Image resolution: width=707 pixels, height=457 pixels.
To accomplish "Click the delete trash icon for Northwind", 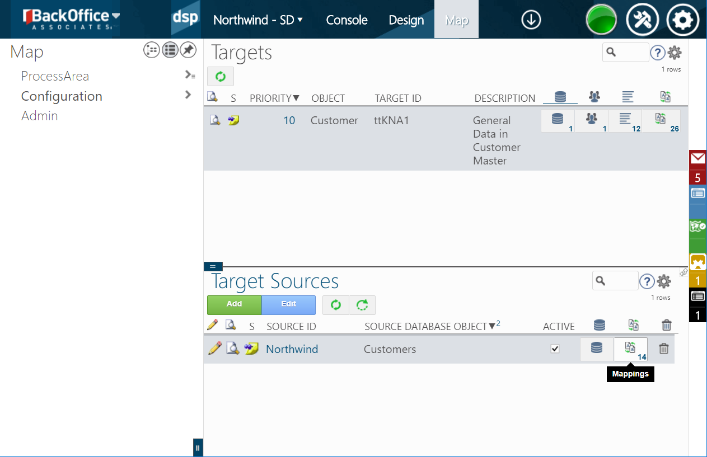I will pyautogui.click(x=663, y=349).
